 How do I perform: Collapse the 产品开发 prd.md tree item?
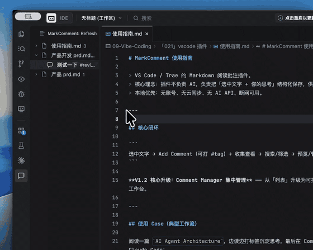point(36,55)
